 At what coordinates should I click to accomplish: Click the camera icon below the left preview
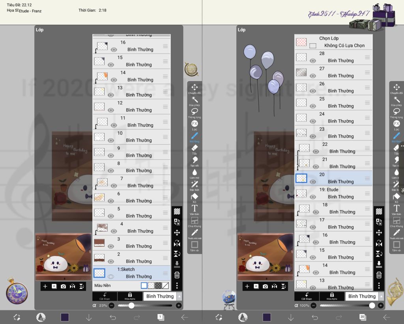click(64, 287)
